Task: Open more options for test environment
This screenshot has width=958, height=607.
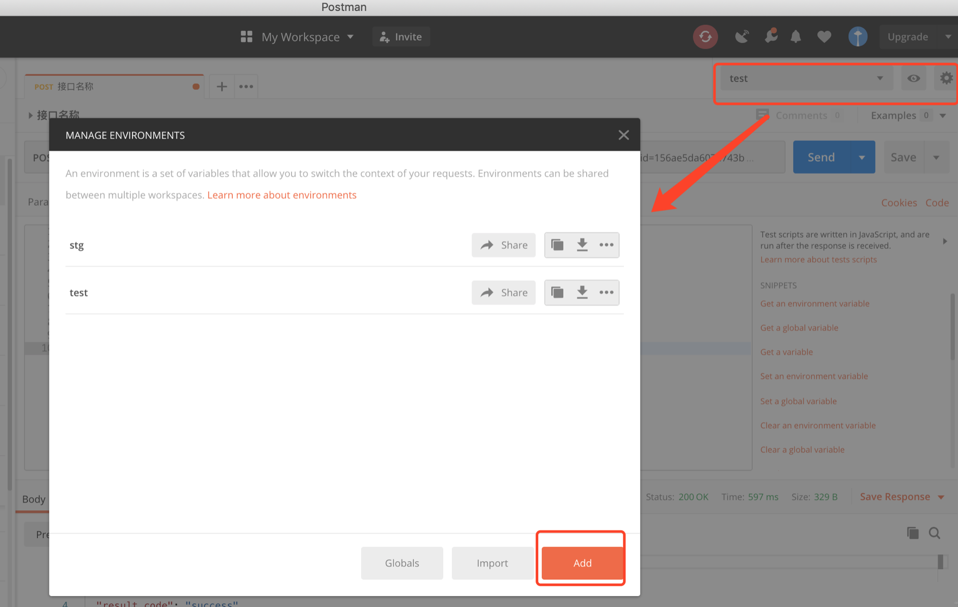Action: 606,293
